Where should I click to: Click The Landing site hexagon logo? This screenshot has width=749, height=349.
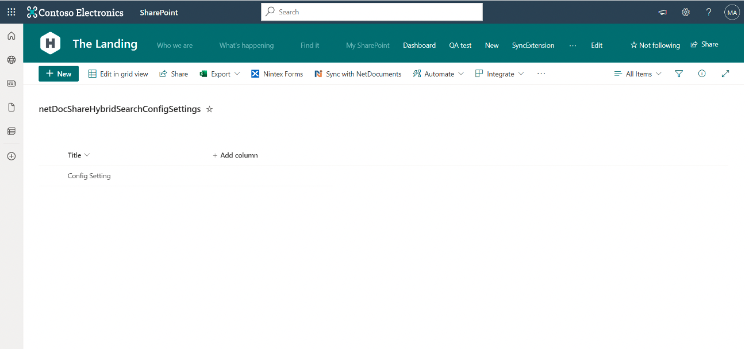coord(51,44)
